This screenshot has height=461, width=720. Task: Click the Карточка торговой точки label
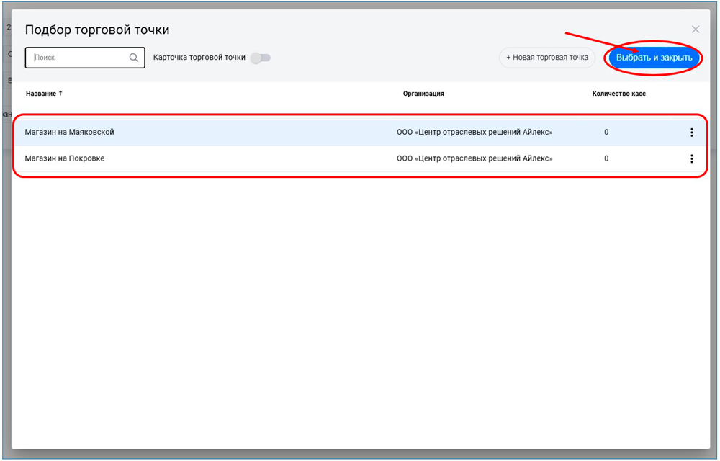(x=199, y=58)
